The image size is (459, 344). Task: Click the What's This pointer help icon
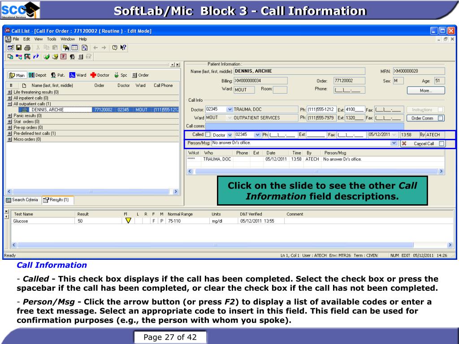click(x=123, y=47)
